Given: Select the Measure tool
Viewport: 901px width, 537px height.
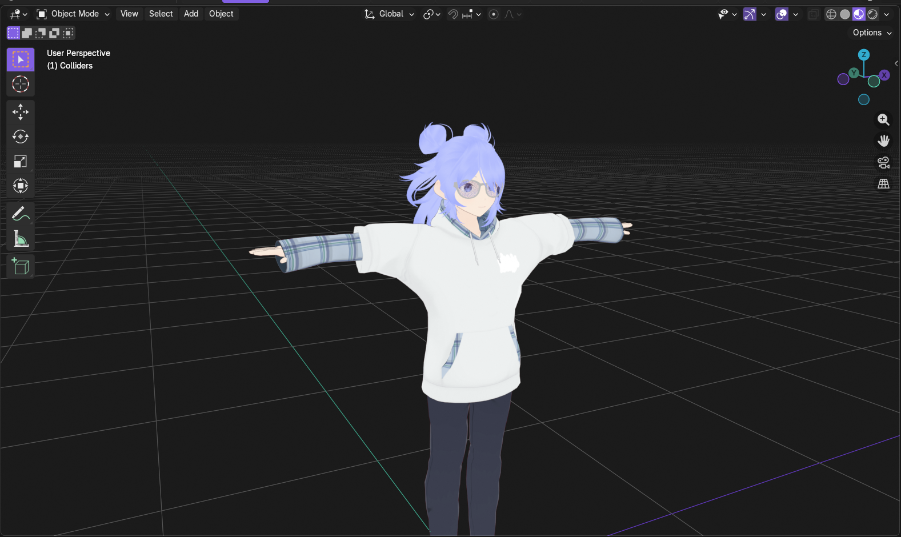Looking at the screenshot, I should coord(21,238).
